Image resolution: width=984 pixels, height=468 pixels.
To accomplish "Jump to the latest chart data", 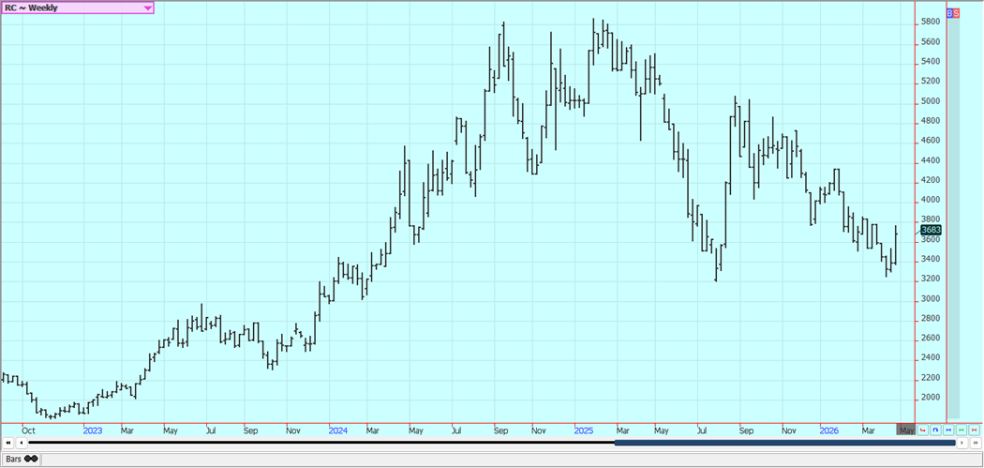I will click(976, 443).
